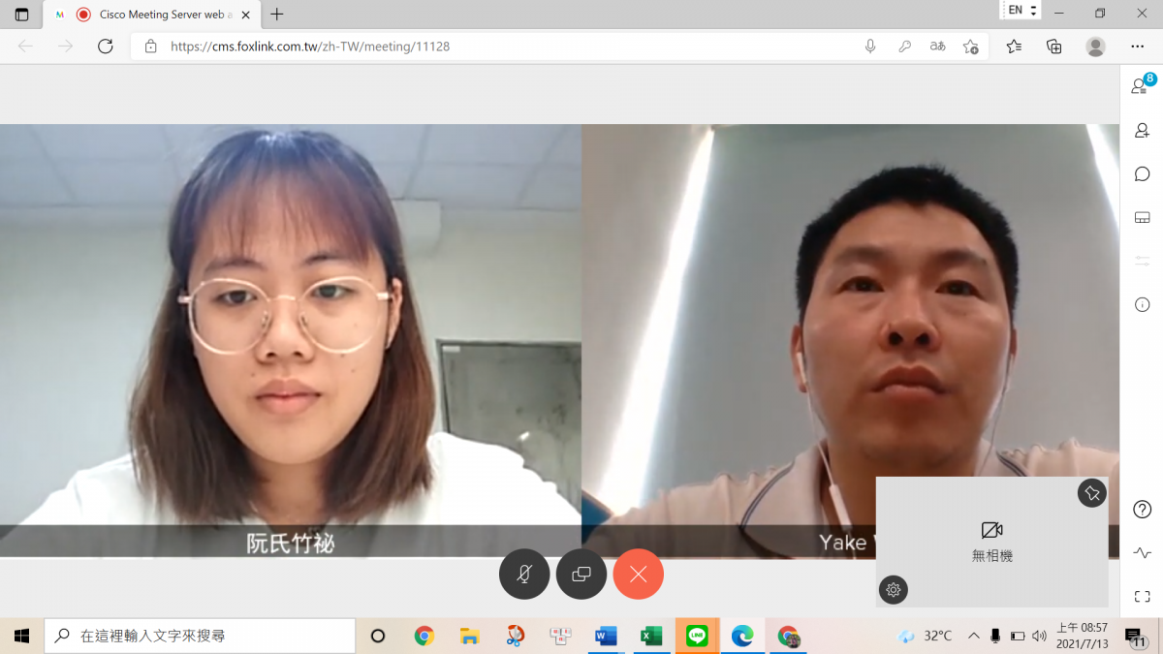The width and height of the screenshot is (1163, 654).
Task: Open the participants list in sidebar
Action: point(1142,86)
